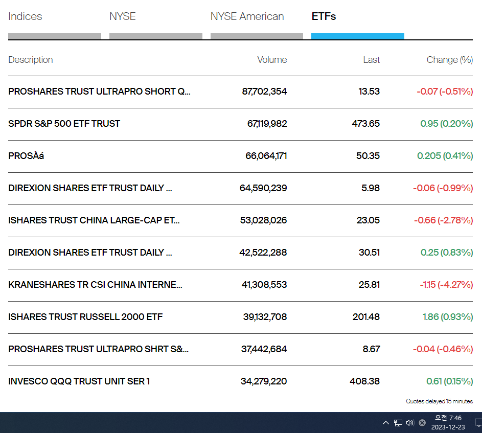Click the Change (%) column header
Screen dimensions: 482x433
tap(450, 60)
